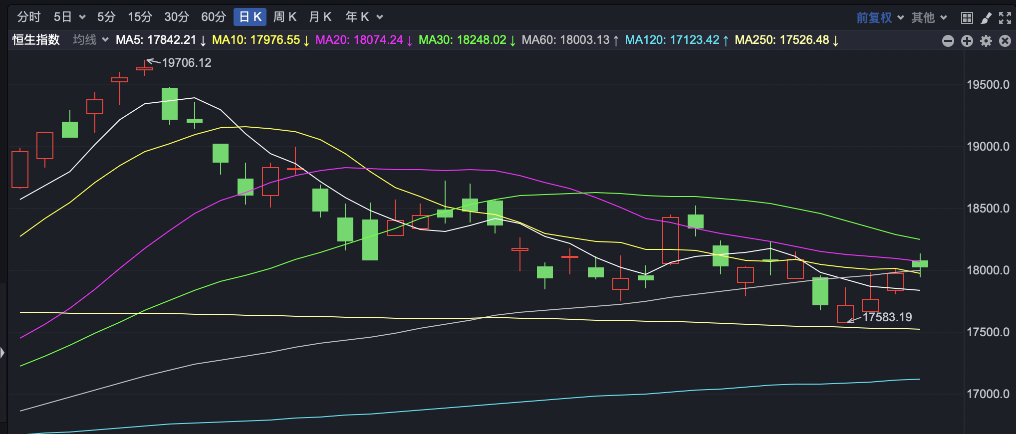Click the 19500.0 price axis label
The image size is (1016, 434).
click(x=988, y=85)
